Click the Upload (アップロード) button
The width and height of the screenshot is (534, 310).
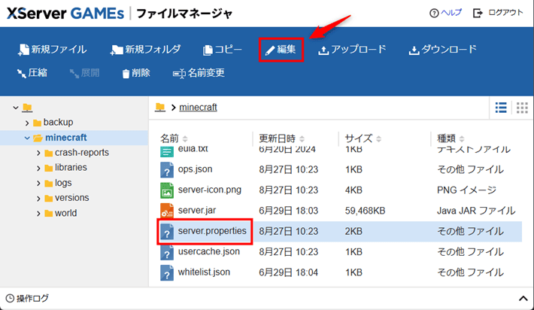(x=352, y=50)
